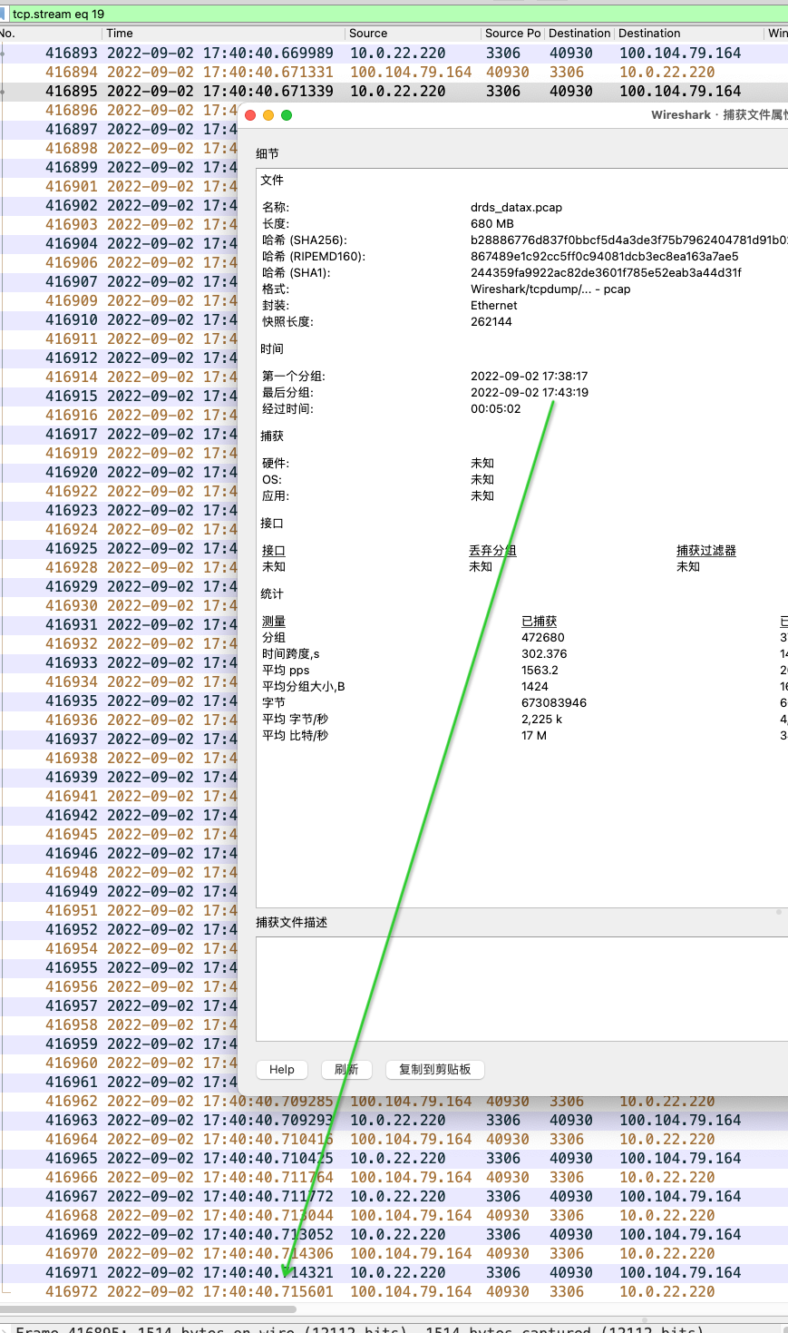
Task: Select packet row 416893
Action: point(394,54)
